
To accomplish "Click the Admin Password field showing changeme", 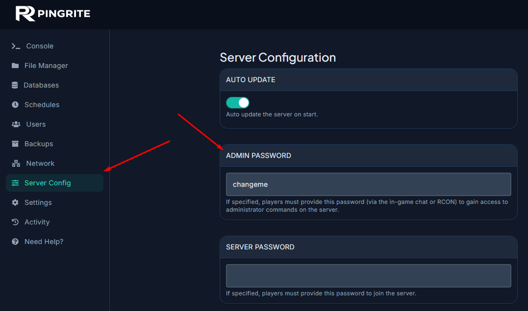I will click(x=368, y=184).
